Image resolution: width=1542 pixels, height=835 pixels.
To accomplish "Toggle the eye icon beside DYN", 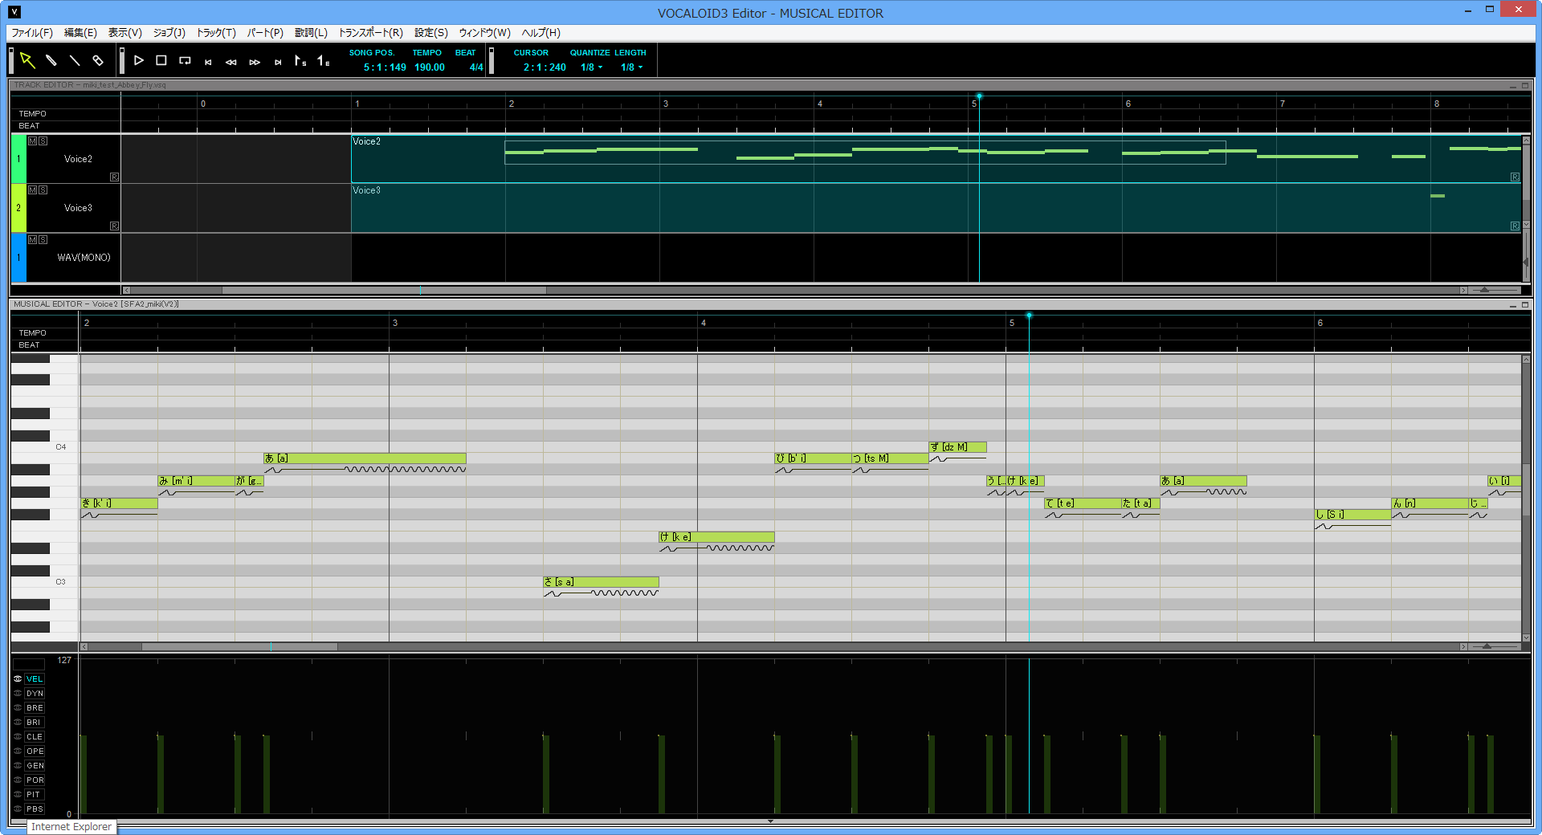I will (x=18, y=694).
